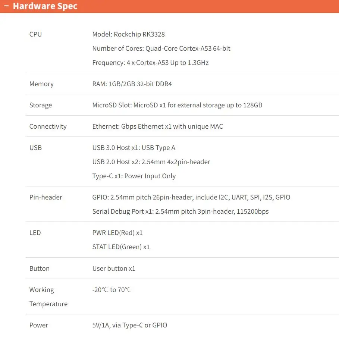The height and width of the screenshot is (339, 339).
Task: Click the USB 3.0 Host line
Action: pyautogui.click(x=134, y=148)
